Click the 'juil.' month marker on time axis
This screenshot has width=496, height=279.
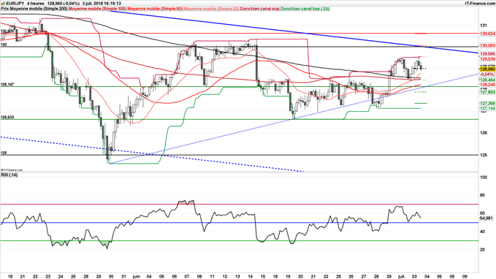pyautogui.click(x=402, y=277)
